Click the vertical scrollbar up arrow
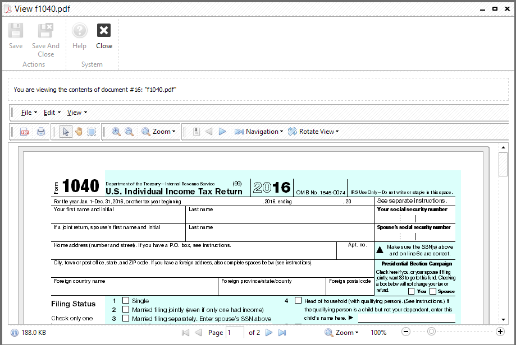516x345 pixels. pyautogui.click(x=503, y=148)
